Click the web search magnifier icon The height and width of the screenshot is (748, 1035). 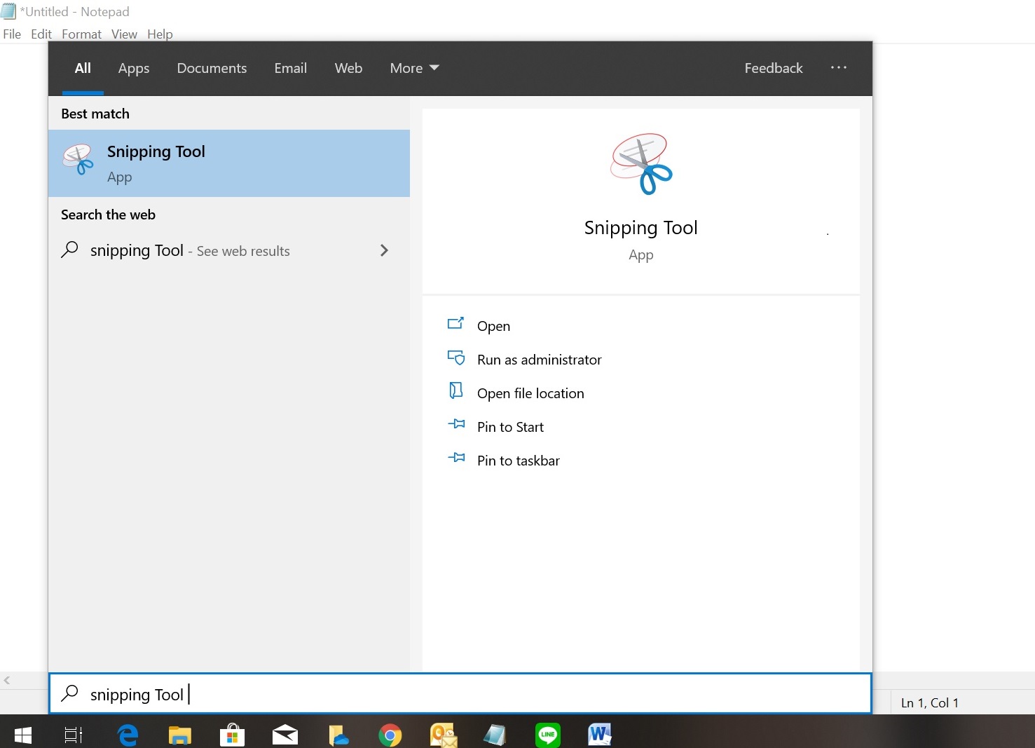tap(69, 250)
